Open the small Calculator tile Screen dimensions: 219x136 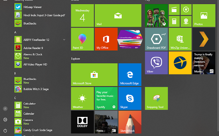[x=174, y=21]
